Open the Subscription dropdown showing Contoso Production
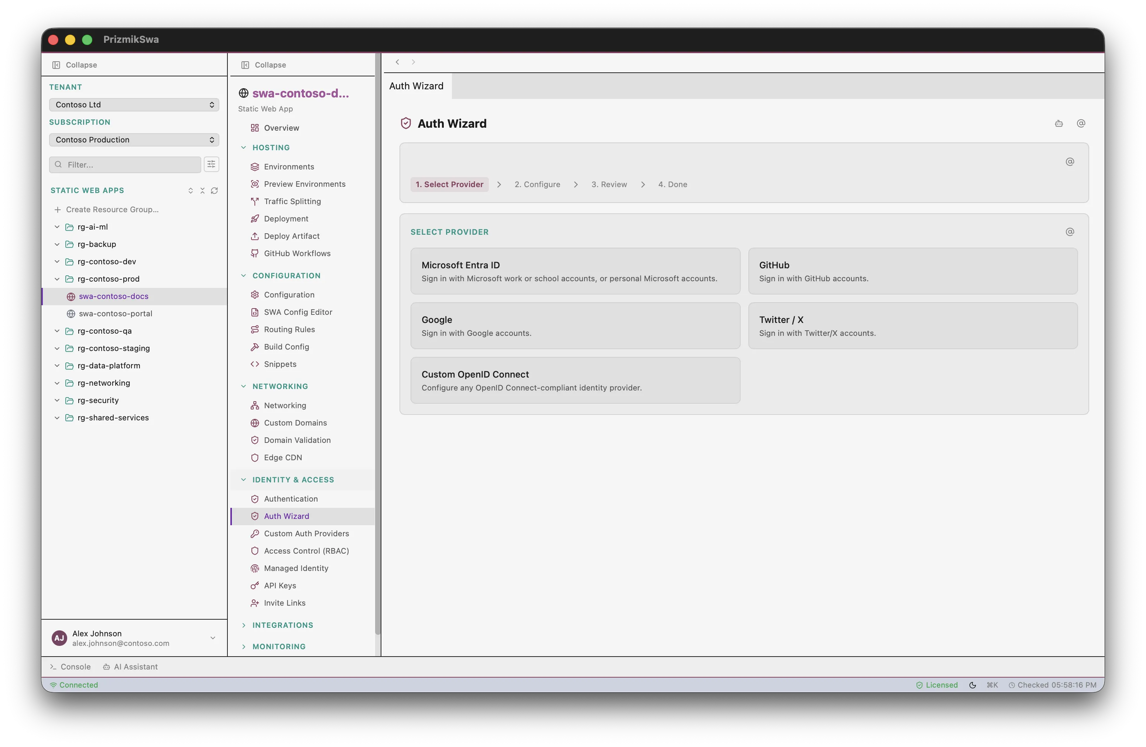Viewport: 1146px width, 747px height. coord(134,140)
